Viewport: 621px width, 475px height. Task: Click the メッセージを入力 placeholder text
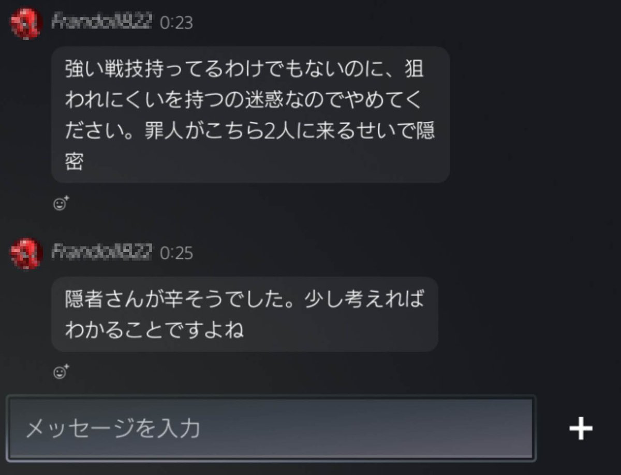coord(113,428)
